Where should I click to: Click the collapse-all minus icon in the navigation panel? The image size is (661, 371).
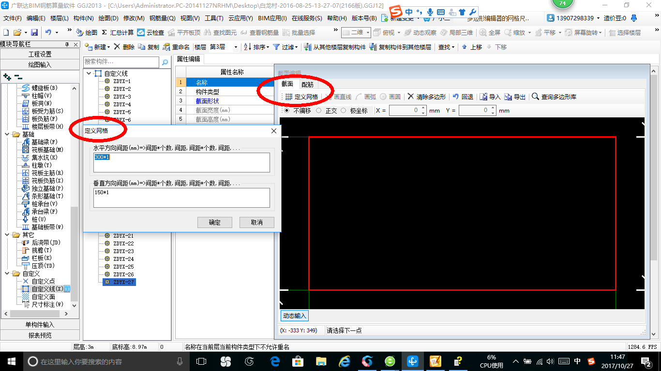tap(18, 76)
